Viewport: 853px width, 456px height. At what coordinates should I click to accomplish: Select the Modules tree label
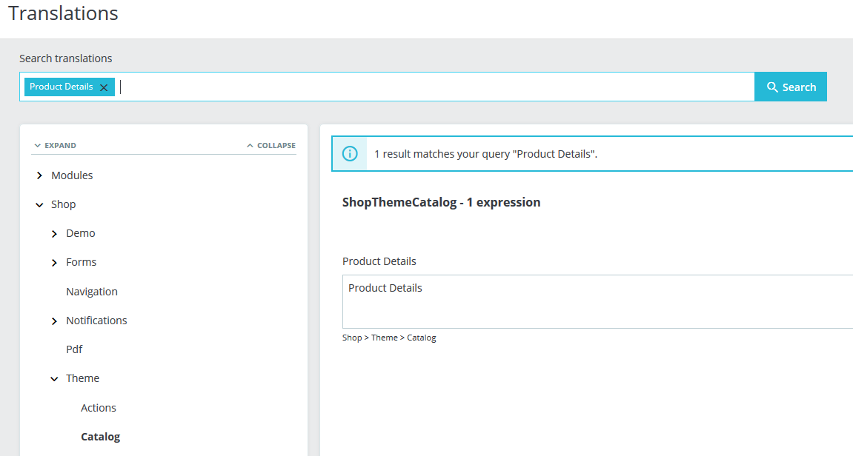pos(72,175)
